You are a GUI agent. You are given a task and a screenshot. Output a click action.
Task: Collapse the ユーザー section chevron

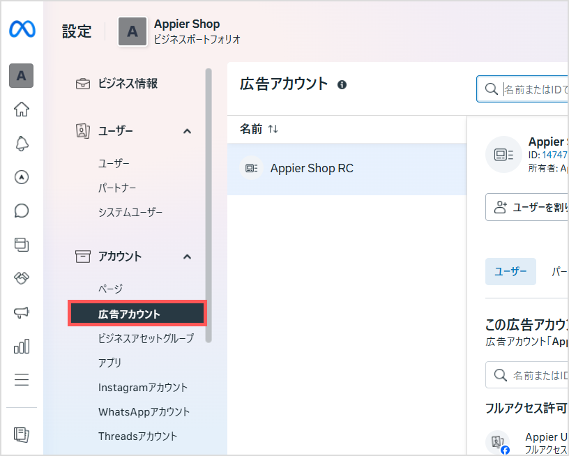(x=188, y=131)
